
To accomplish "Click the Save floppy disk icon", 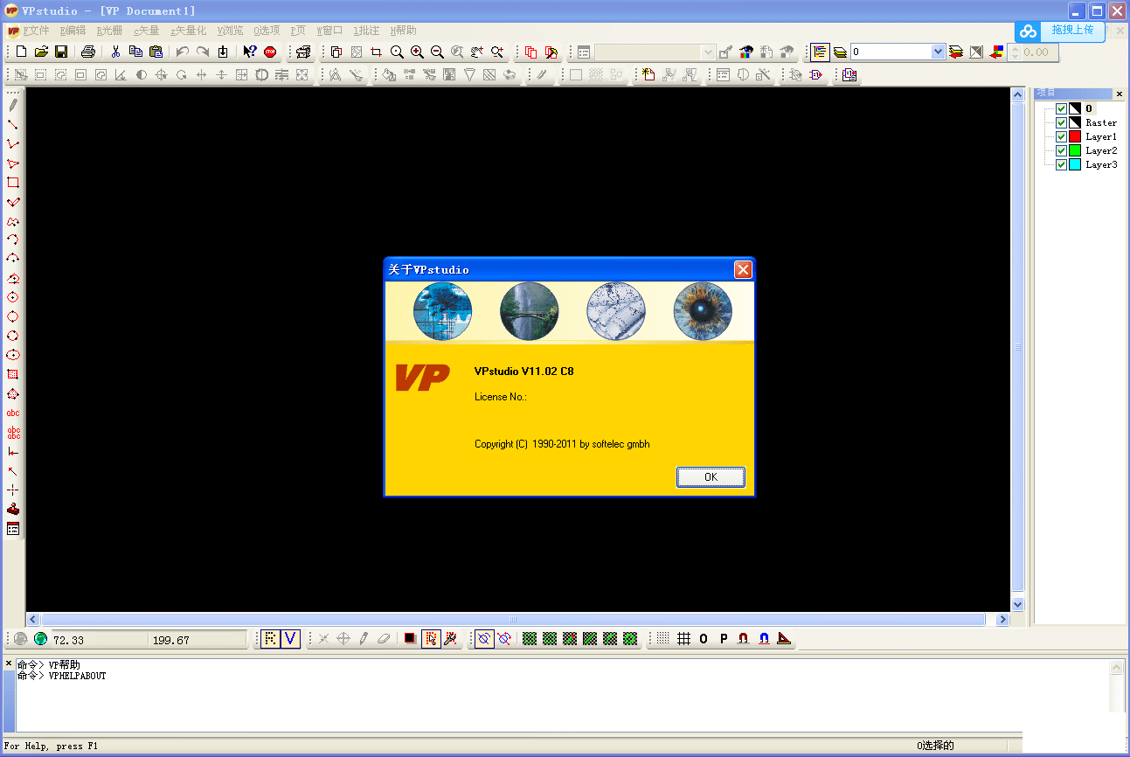I will 61,52.
